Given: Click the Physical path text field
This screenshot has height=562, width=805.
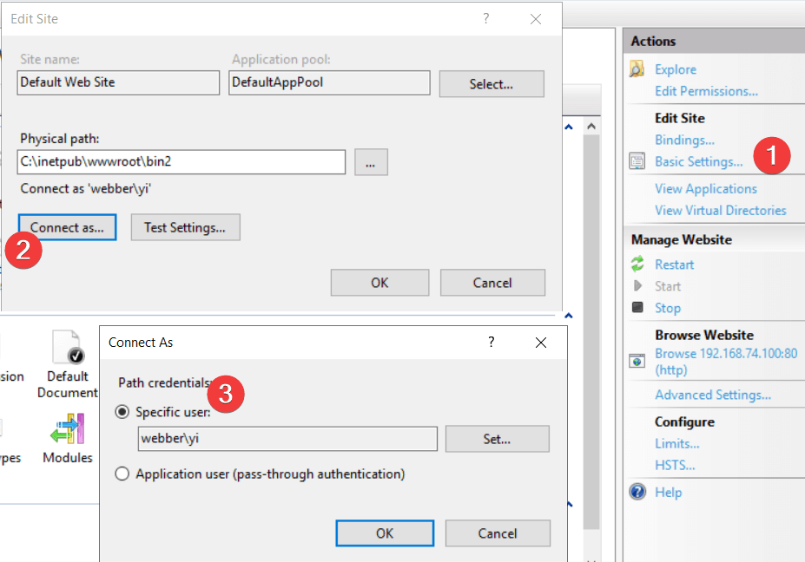Looking at the screenshot, I should point(181,162).
